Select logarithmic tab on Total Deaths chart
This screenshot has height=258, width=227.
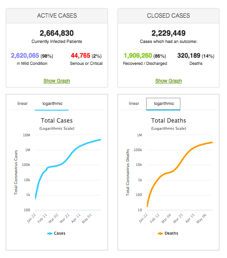[x=164, y=103]
